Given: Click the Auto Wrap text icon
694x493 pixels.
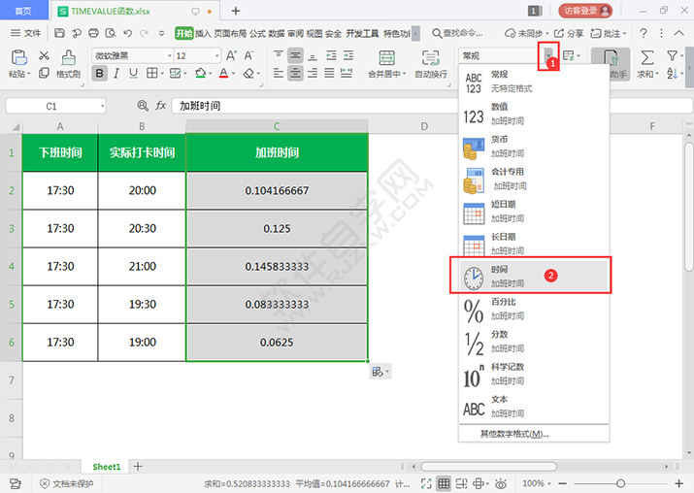Looking at the screenshot, I should click(430, 56).
